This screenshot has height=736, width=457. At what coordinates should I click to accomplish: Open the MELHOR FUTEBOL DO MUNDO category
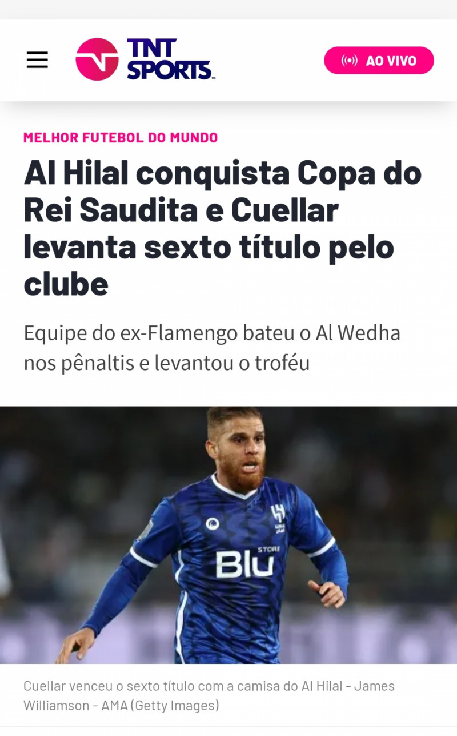pyautogui.click(x=121, y=138)
